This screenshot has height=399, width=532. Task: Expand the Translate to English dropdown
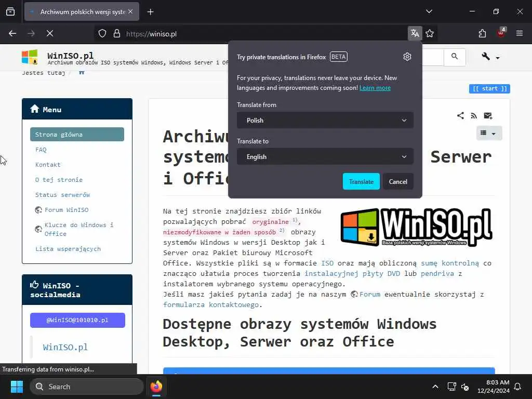pos(325,157)
